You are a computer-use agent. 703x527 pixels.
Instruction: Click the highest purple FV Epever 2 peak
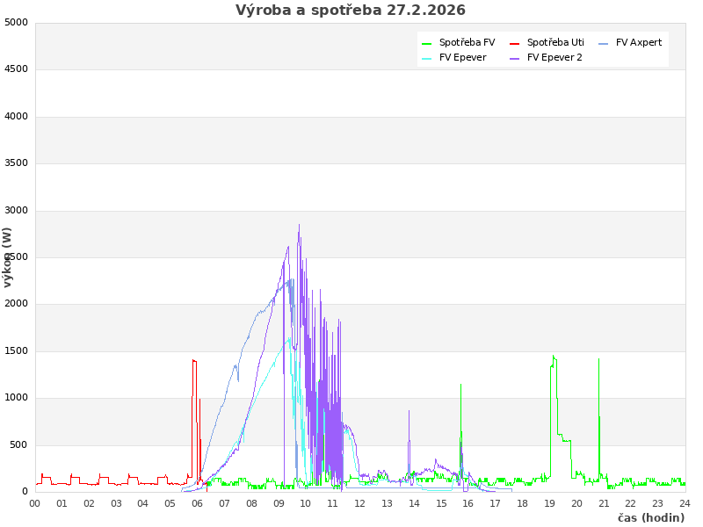click(299, 225)
